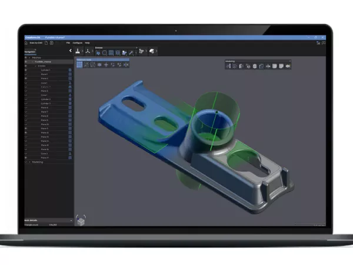Image resolution: width=353 pixels, height=265 pixels.
Task: Click the view orientation cube
Action: click(x=80, y=219)
